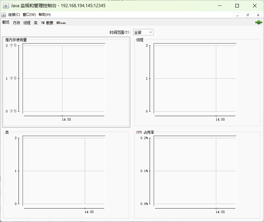The width and height of the screenshot is (264, 222).
Task: Open the VM 概要 tab
Action: [47, 23]
